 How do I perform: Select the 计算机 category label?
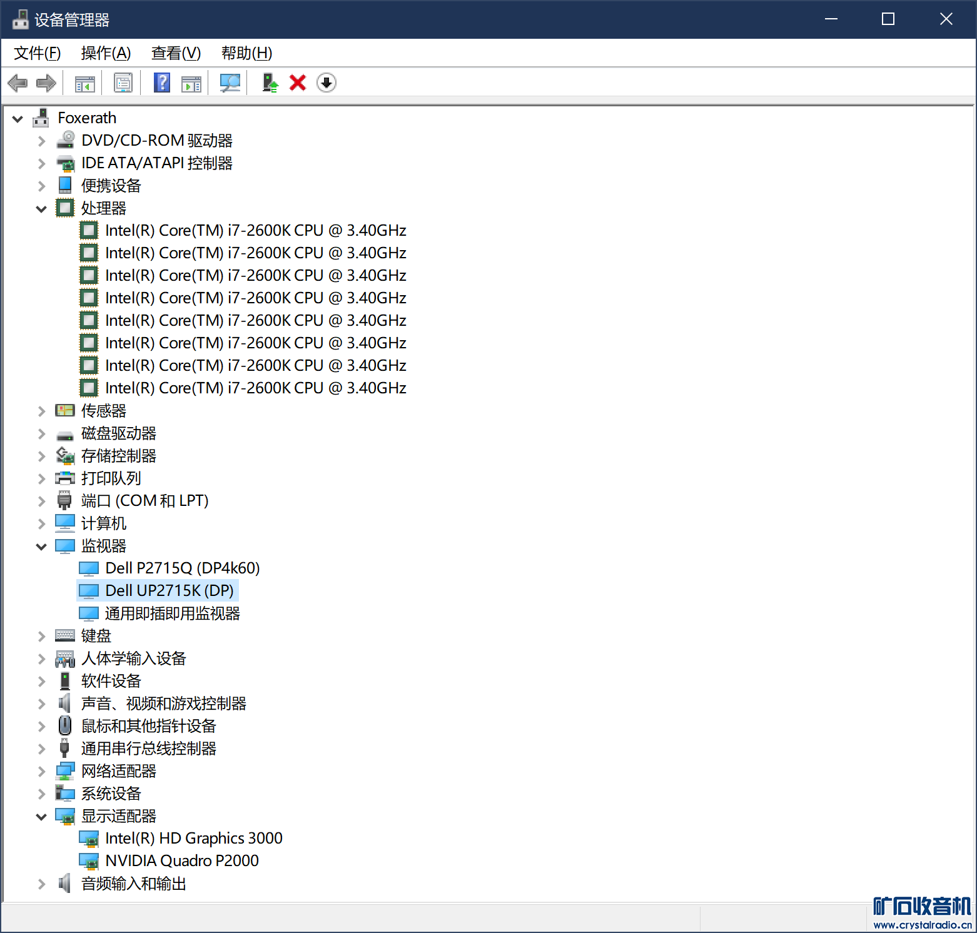[x=104, y=523]
